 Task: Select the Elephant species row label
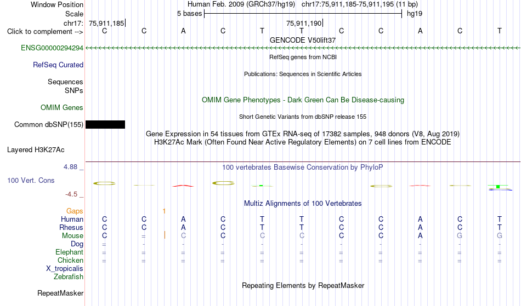[x=69, y=252]
